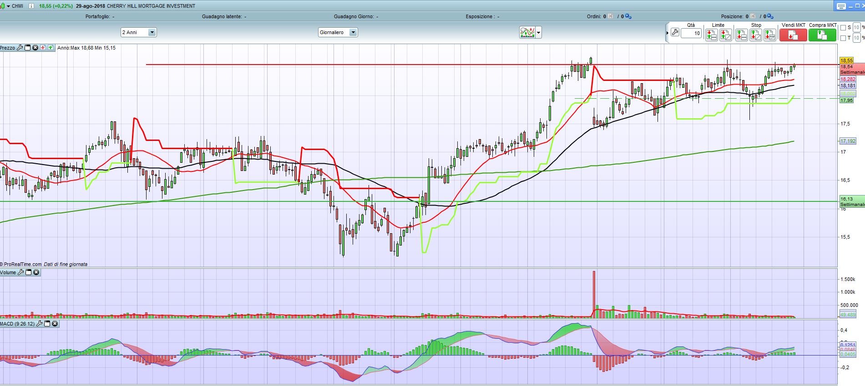The image size is (865, 386).
Task: Click cancel orders icon beside Ordini count
Action: [x=611, y=16]
